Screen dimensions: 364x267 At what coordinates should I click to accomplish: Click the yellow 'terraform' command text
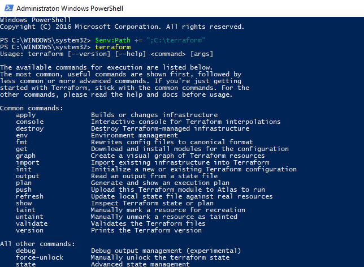click(113, 47)
